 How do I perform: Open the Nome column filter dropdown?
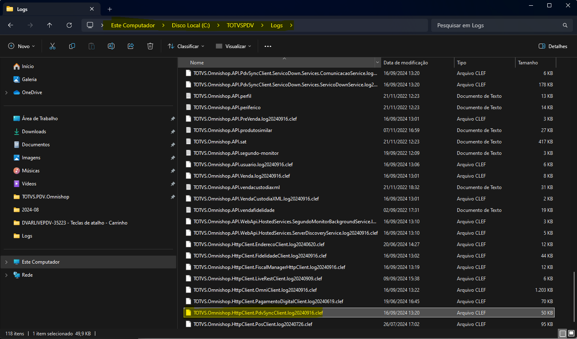pyautogui.click(x=377, y=63)
